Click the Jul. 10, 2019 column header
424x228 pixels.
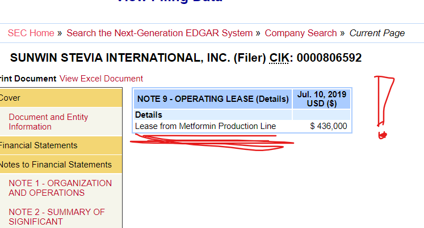[321, 99]
